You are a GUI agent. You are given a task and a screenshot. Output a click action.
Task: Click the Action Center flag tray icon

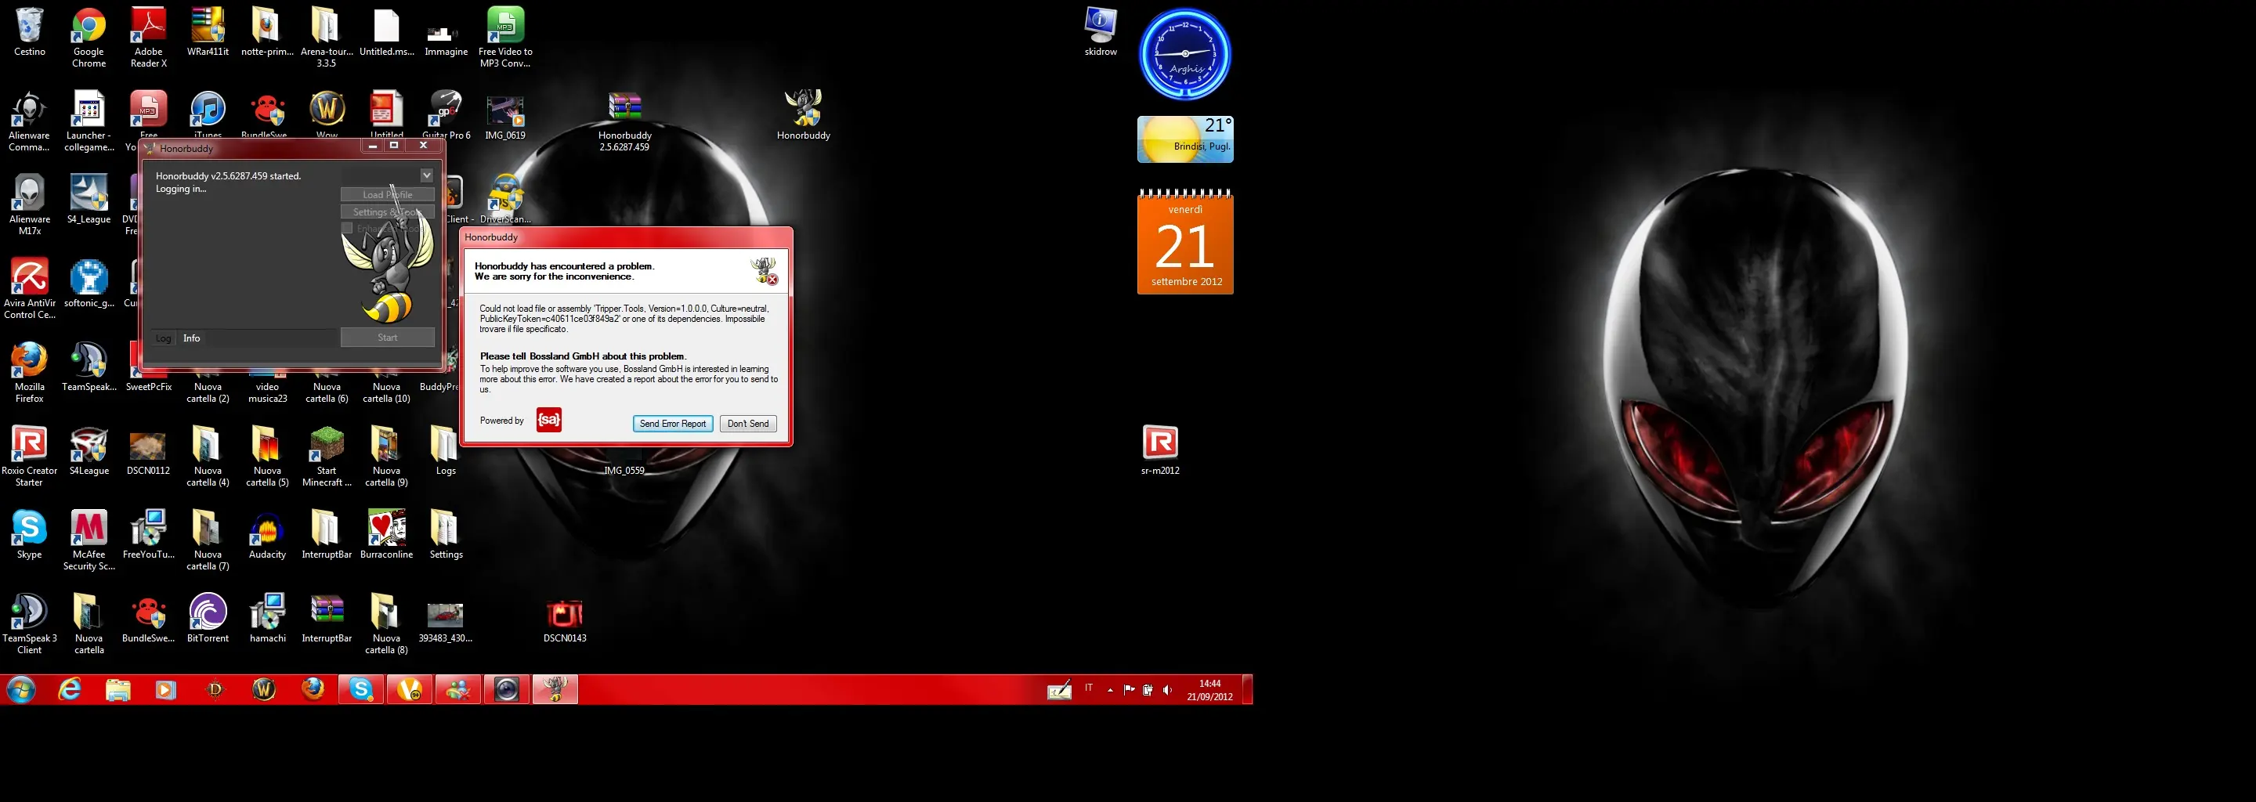pos(1129,690)
